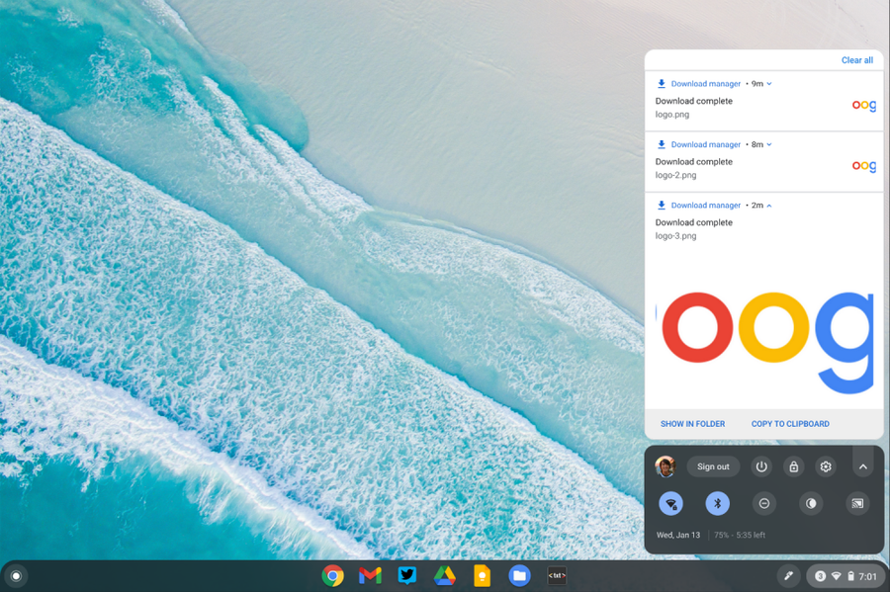Viewport: 890px width, 592px height.
Task: Toggle Do Not Disturb in quick settings
Action: [x=764, y=503]
